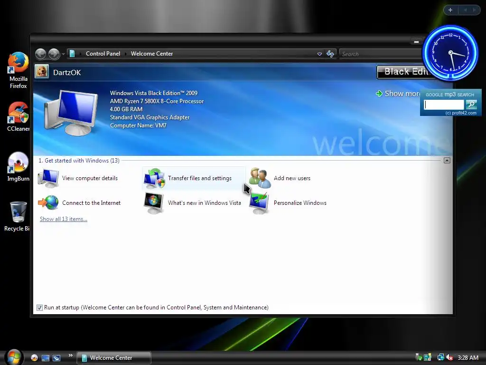Open recent pages dropdown beside Forward button
The image size is (486, 365).
click(63, 54)
